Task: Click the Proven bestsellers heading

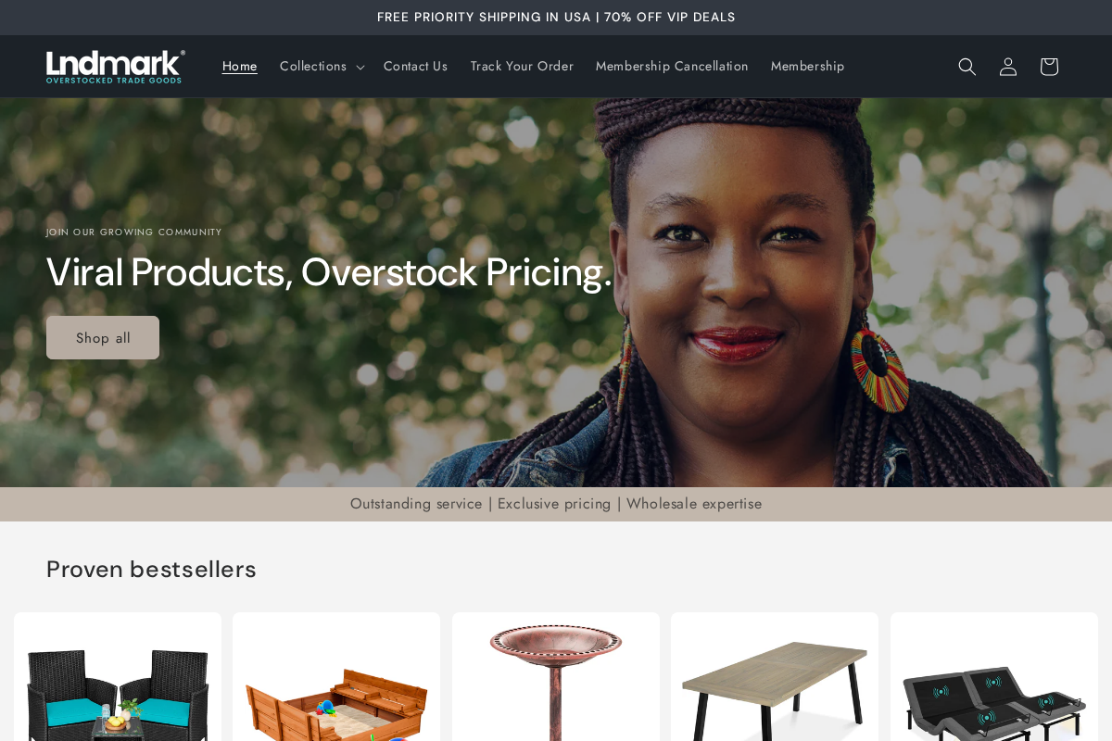Action: tap(151, 569)
